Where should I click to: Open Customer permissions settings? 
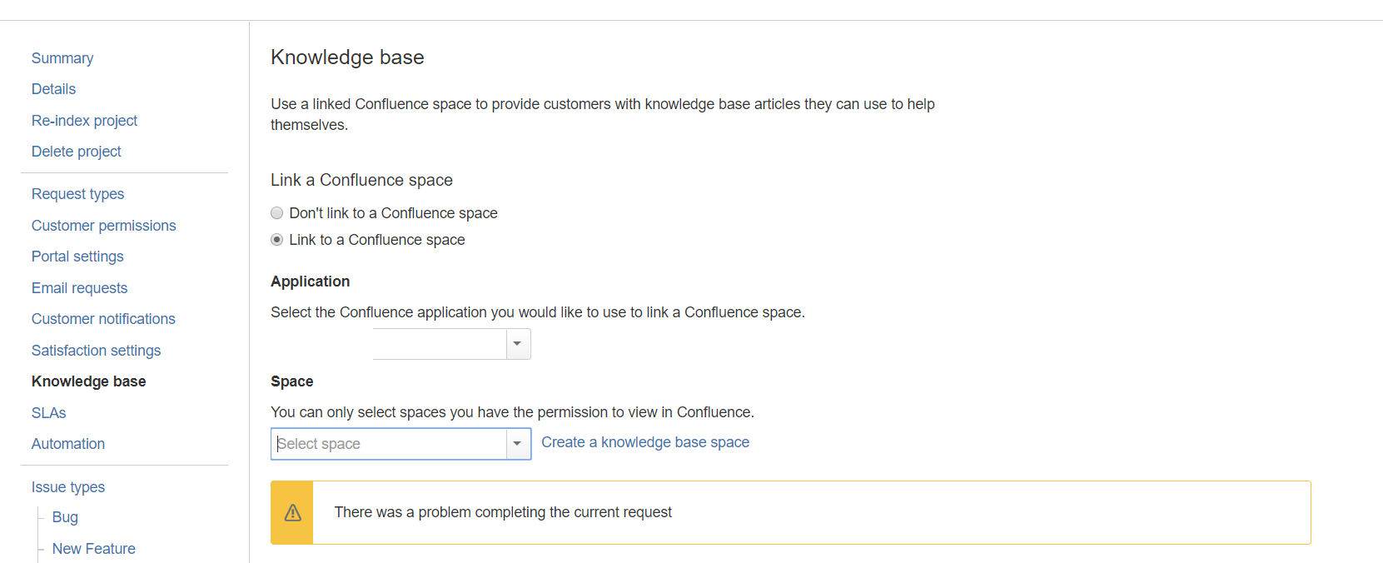pyautogui.click(x=103, y=226)
